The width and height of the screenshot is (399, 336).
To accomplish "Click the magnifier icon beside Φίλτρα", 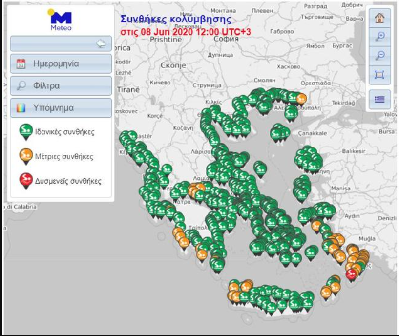I will click(x=21, y=86).
